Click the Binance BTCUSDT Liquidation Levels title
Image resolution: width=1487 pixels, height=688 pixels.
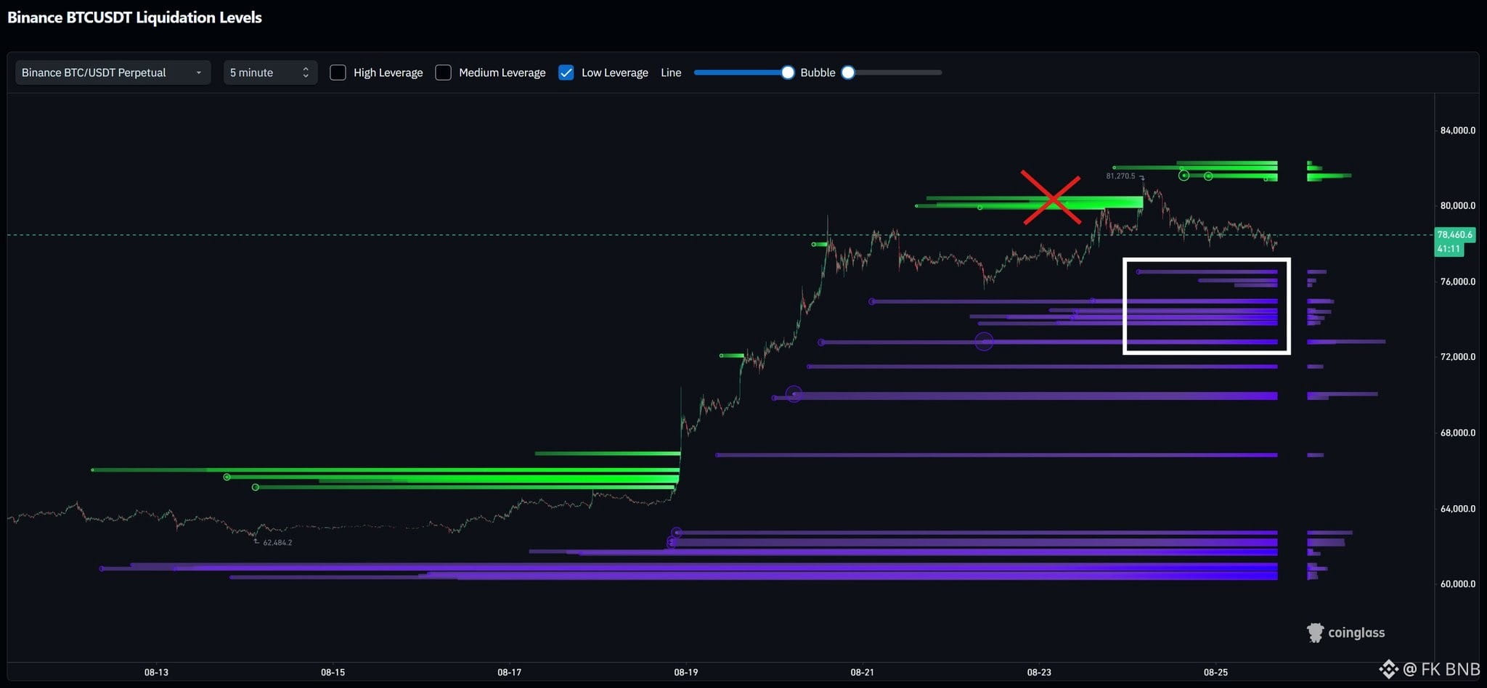click(x=134, y=17)
